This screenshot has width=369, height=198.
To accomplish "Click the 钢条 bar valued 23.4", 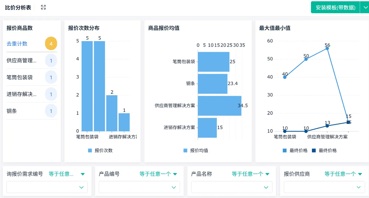I will pos(212,84).
